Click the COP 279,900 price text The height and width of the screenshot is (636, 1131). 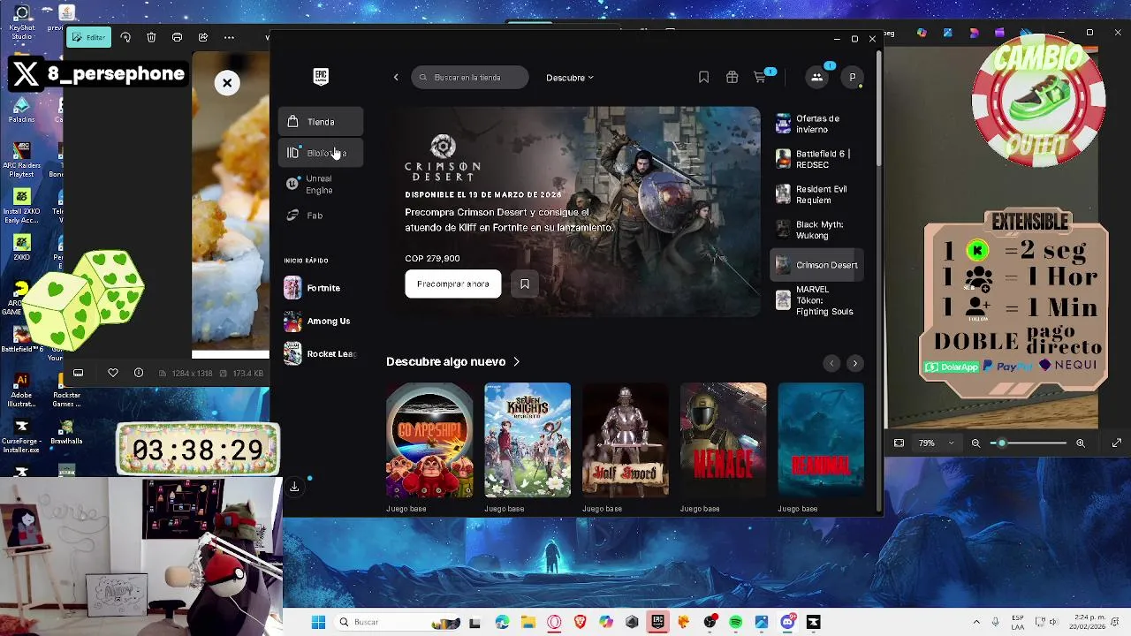432,259
